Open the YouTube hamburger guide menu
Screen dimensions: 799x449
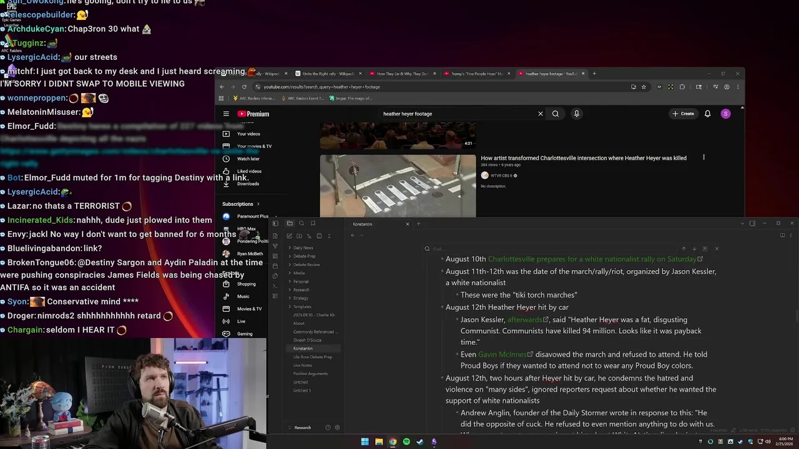226,113
